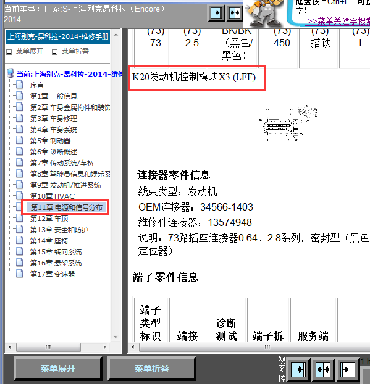Click the small 菜单展开 link at top
Viewport: 370px width, 384px height.
point(30,51)
